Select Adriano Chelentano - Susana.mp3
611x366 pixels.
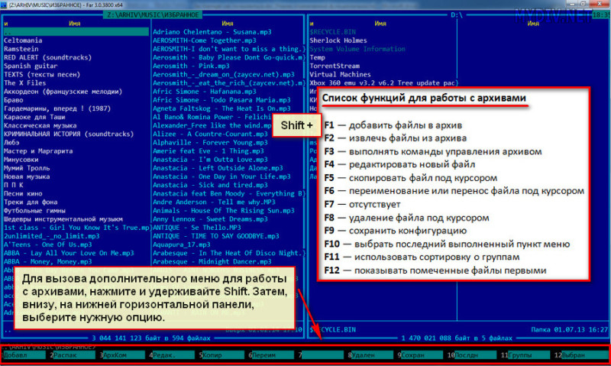[x=212, y=32]
